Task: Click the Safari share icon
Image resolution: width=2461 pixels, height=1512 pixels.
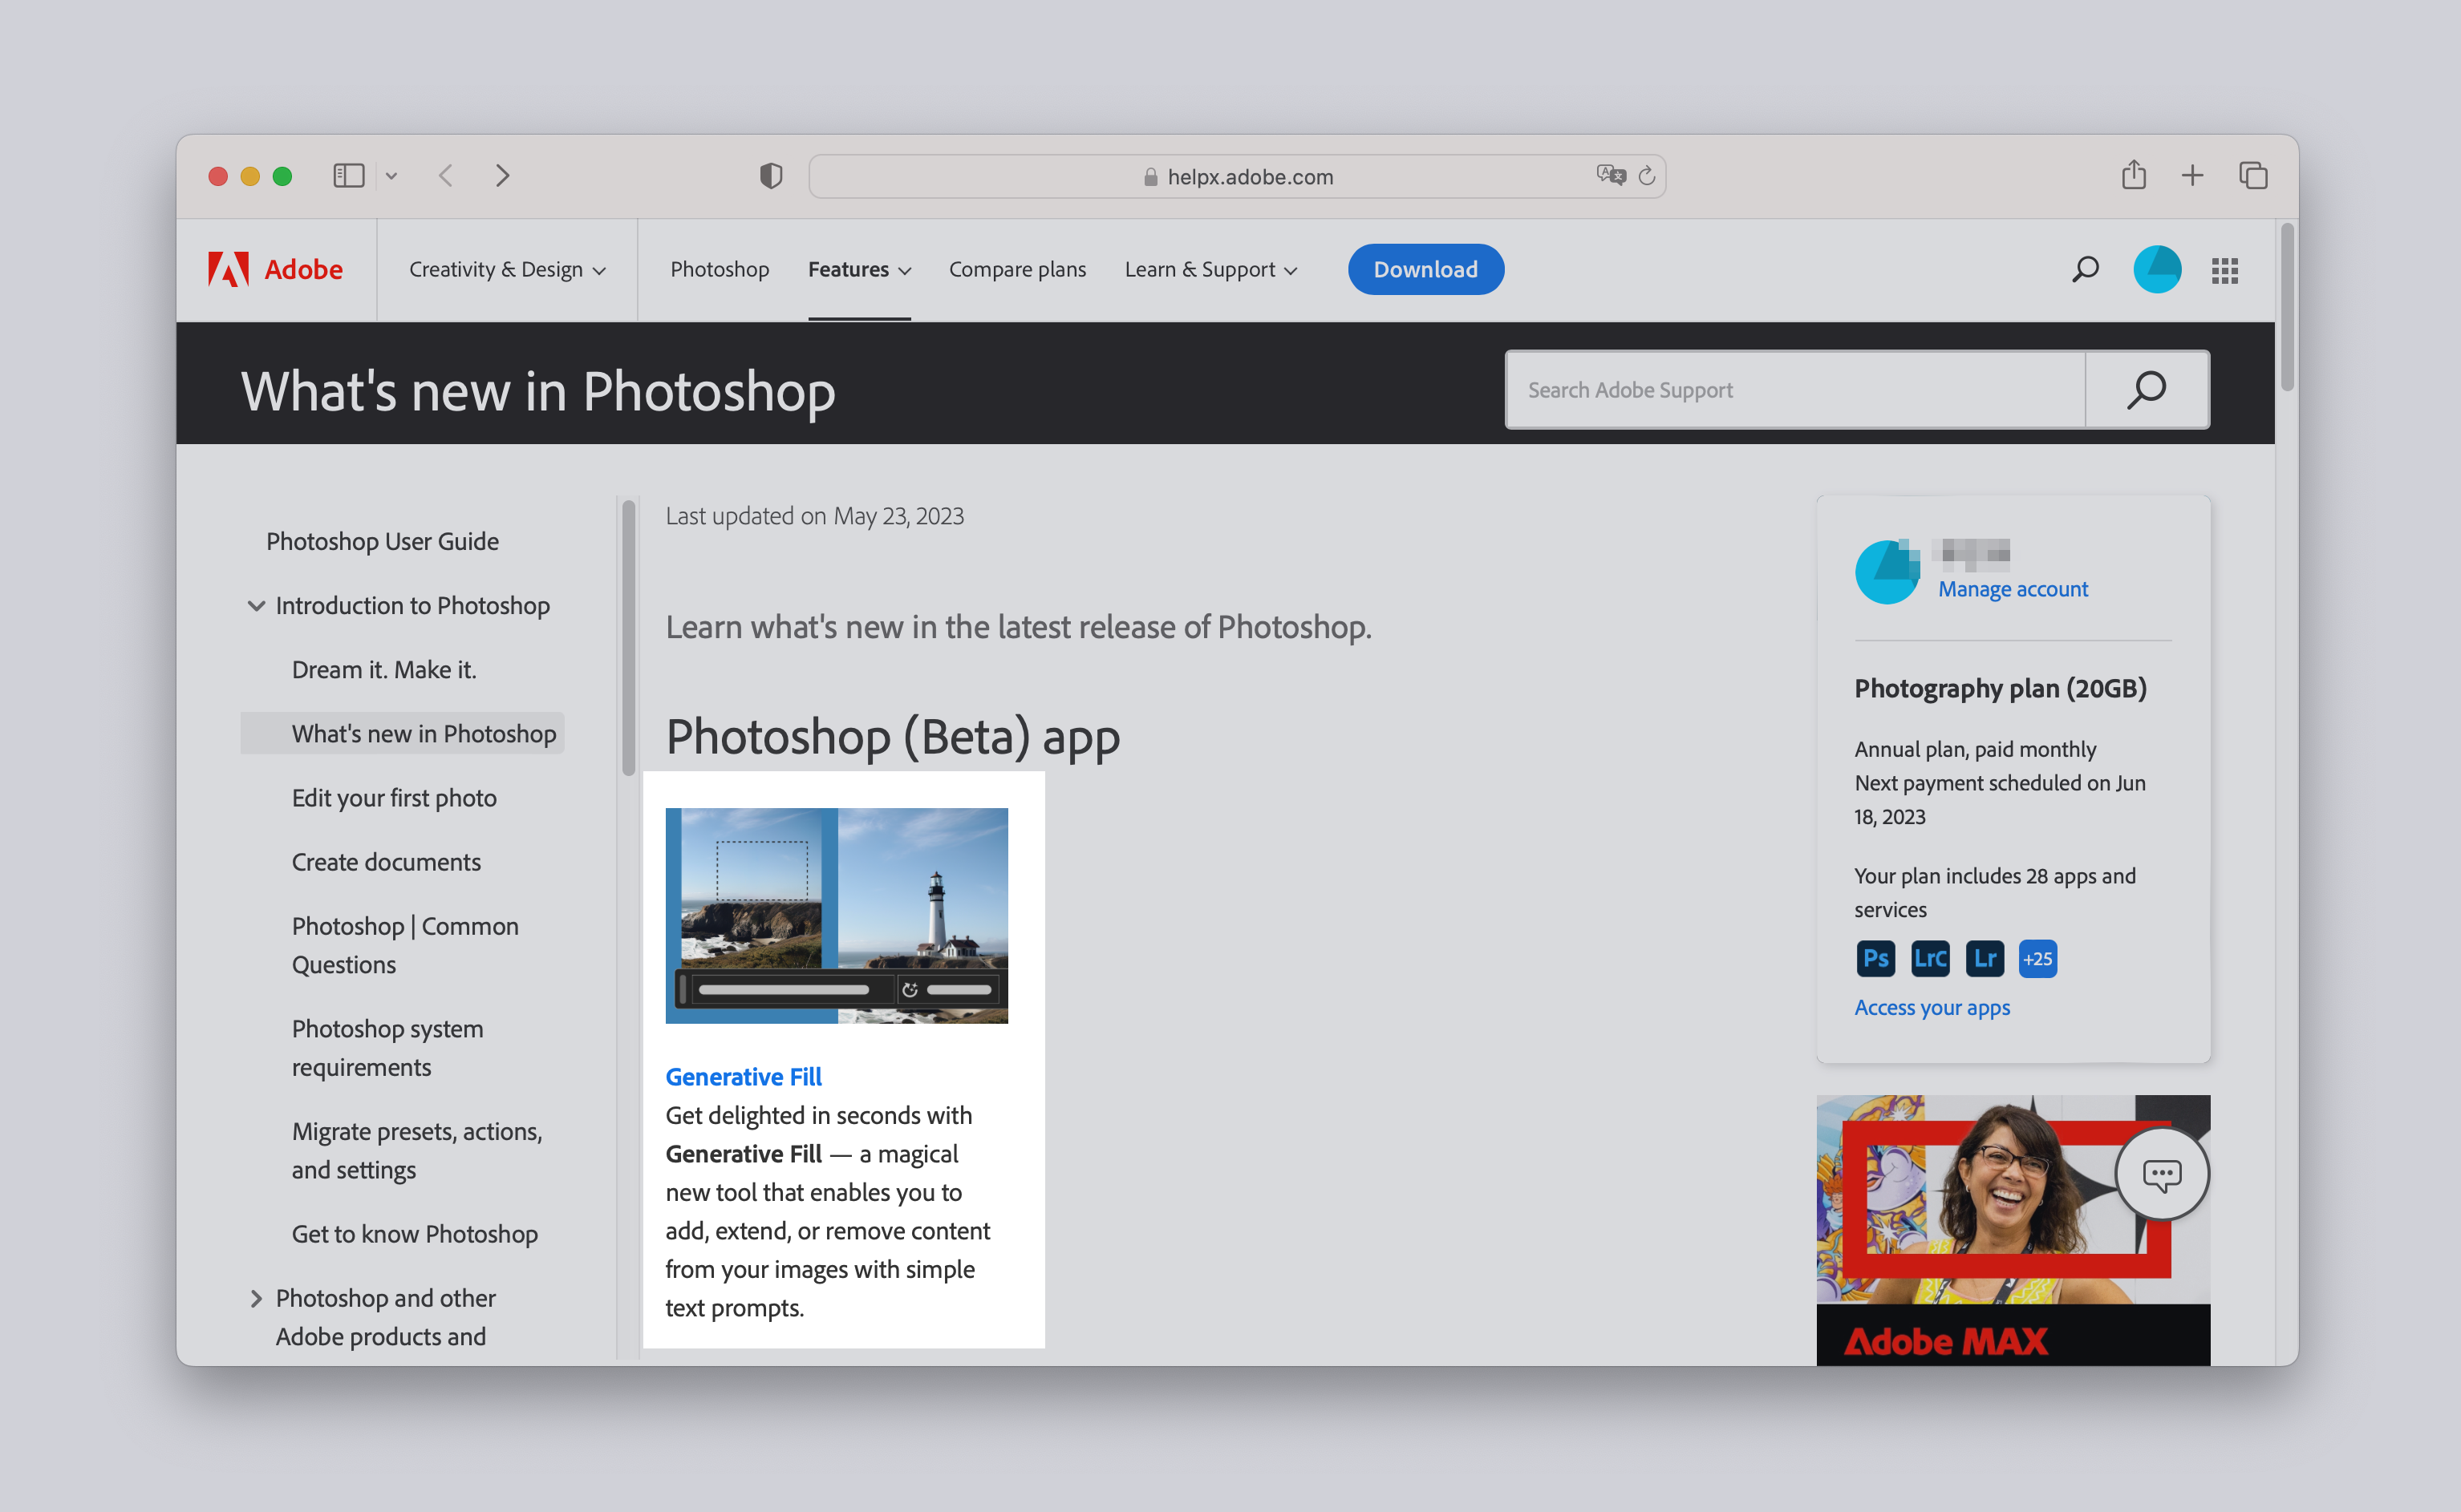Action: (2134, 174)
